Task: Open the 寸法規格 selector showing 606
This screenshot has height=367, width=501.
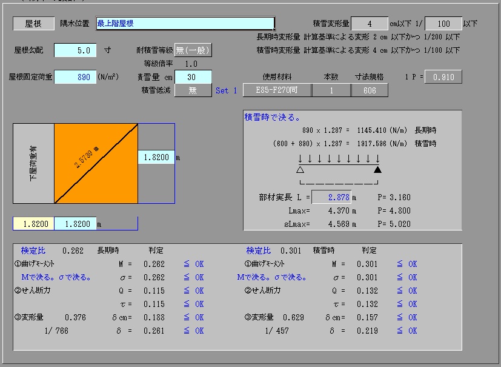Action: pyautogui.click(x=370, y=90)
